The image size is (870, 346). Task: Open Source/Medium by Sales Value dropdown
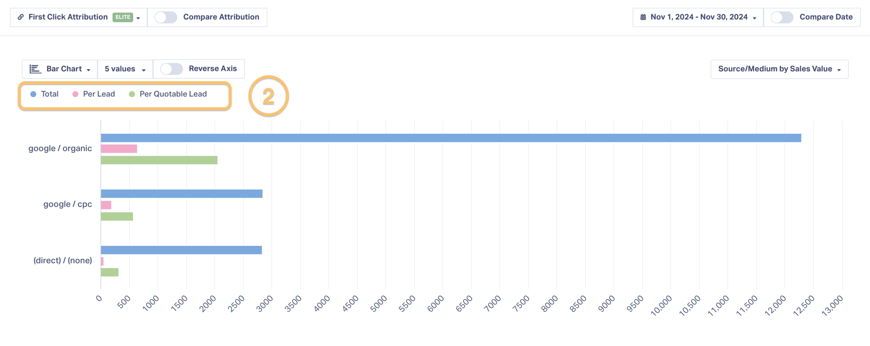click(780, 69)
